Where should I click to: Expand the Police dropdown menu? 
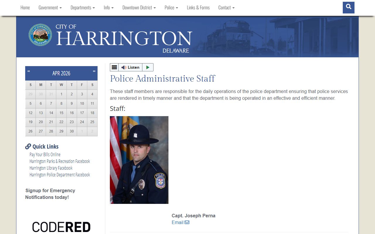click(x=171, y=8)
